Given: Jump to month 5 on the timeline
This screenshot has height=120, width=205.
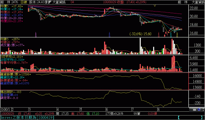Looking at the screenshot, I should (81, 109).
